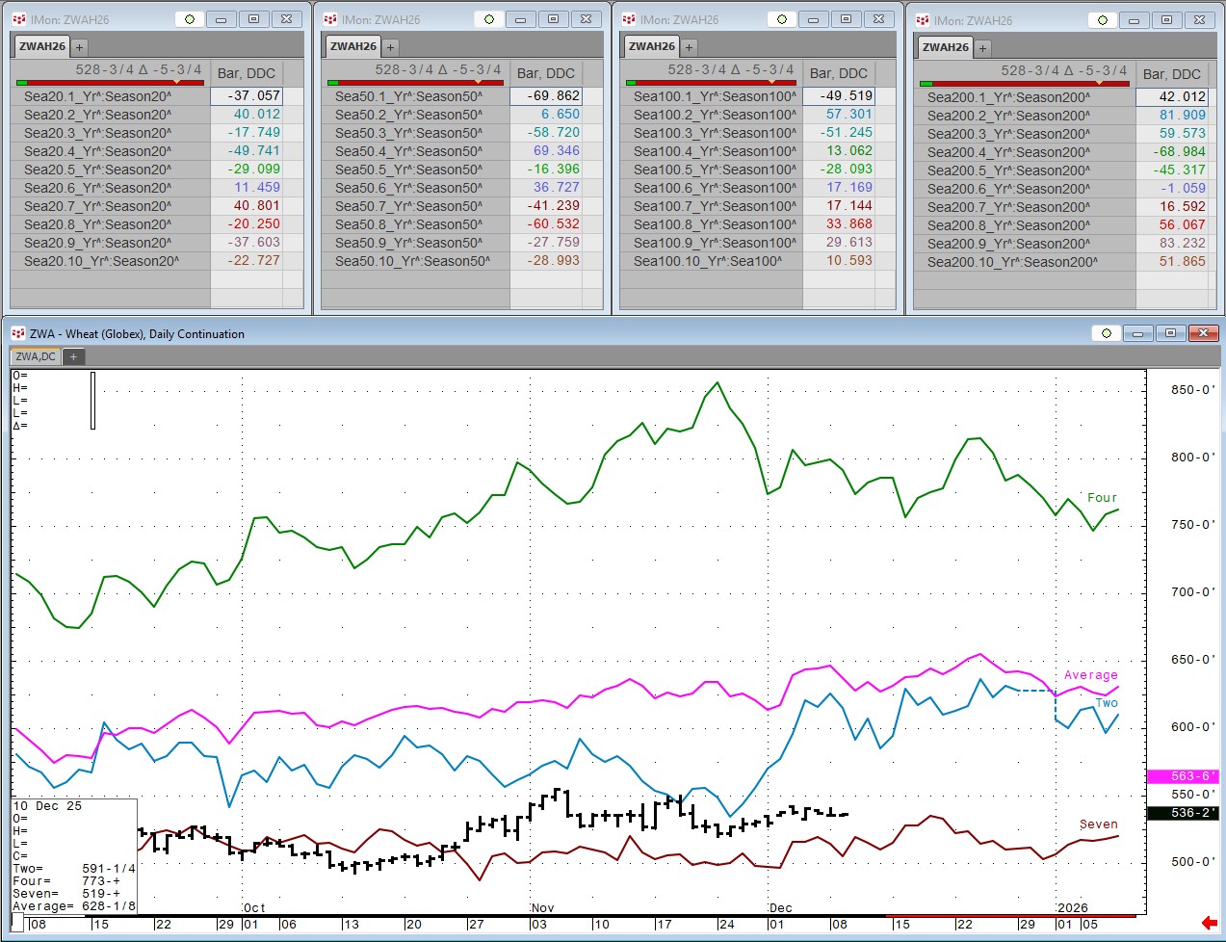Add a tab in the Season200 monitor window
Screen dimensions: 1226x942
(x=982, y=48)
